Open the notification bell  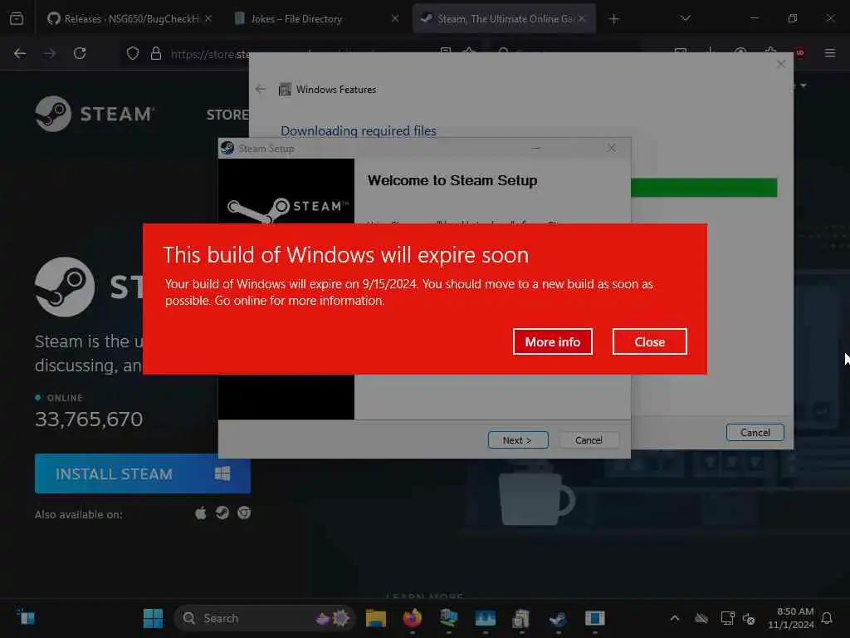tap(827, 618)
